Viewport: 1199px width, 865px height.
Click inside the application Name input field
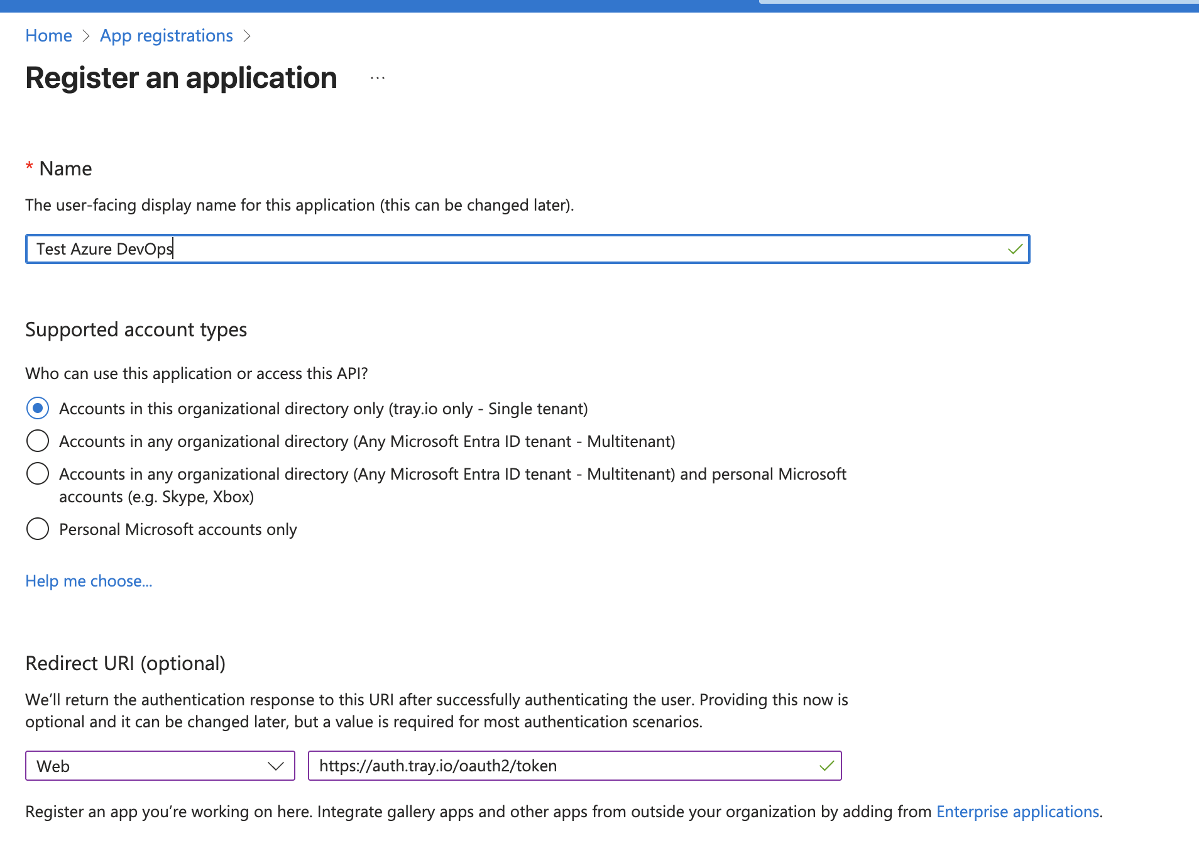click(x=440, y=249)
